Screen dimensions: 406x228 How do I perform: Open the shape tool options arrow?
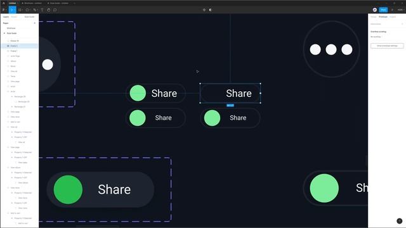coord(30,10)
